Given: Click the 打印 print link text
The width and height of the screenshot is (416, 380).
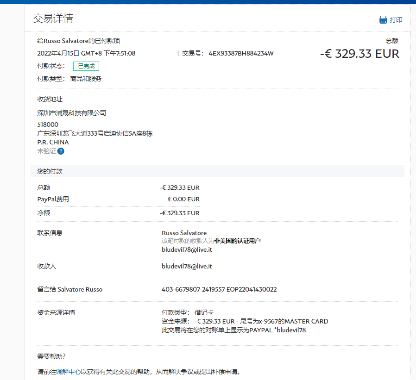Looking at the screenshot, I should coord(396,20).
